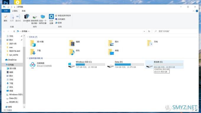Select the 2021-05 folder in sidebar

click(x=13, y=44)
